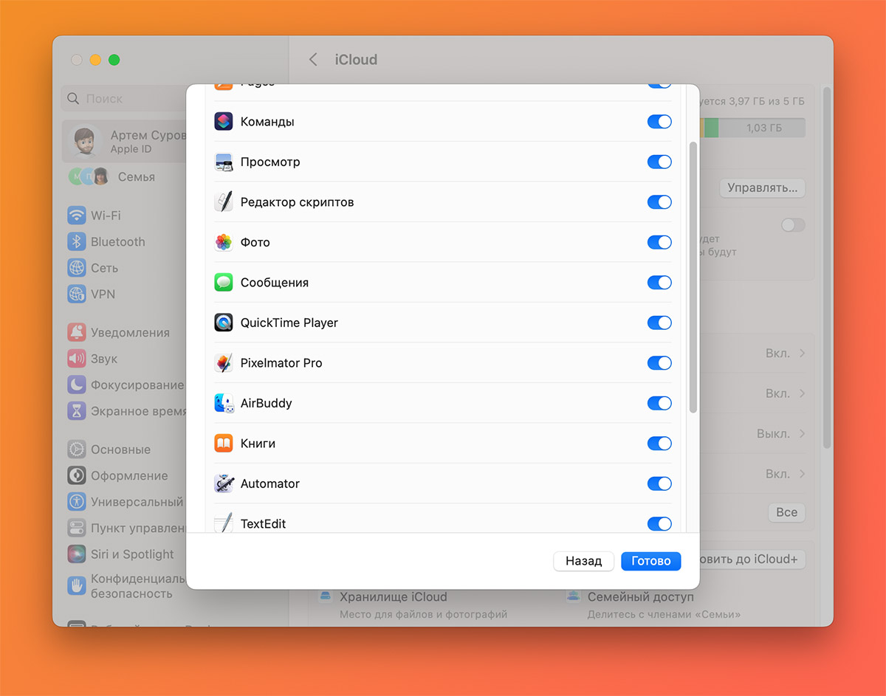Click the Сеть globe icon in sidebar
This screenshot has height=696, width=886.
[x=77, y=268]
